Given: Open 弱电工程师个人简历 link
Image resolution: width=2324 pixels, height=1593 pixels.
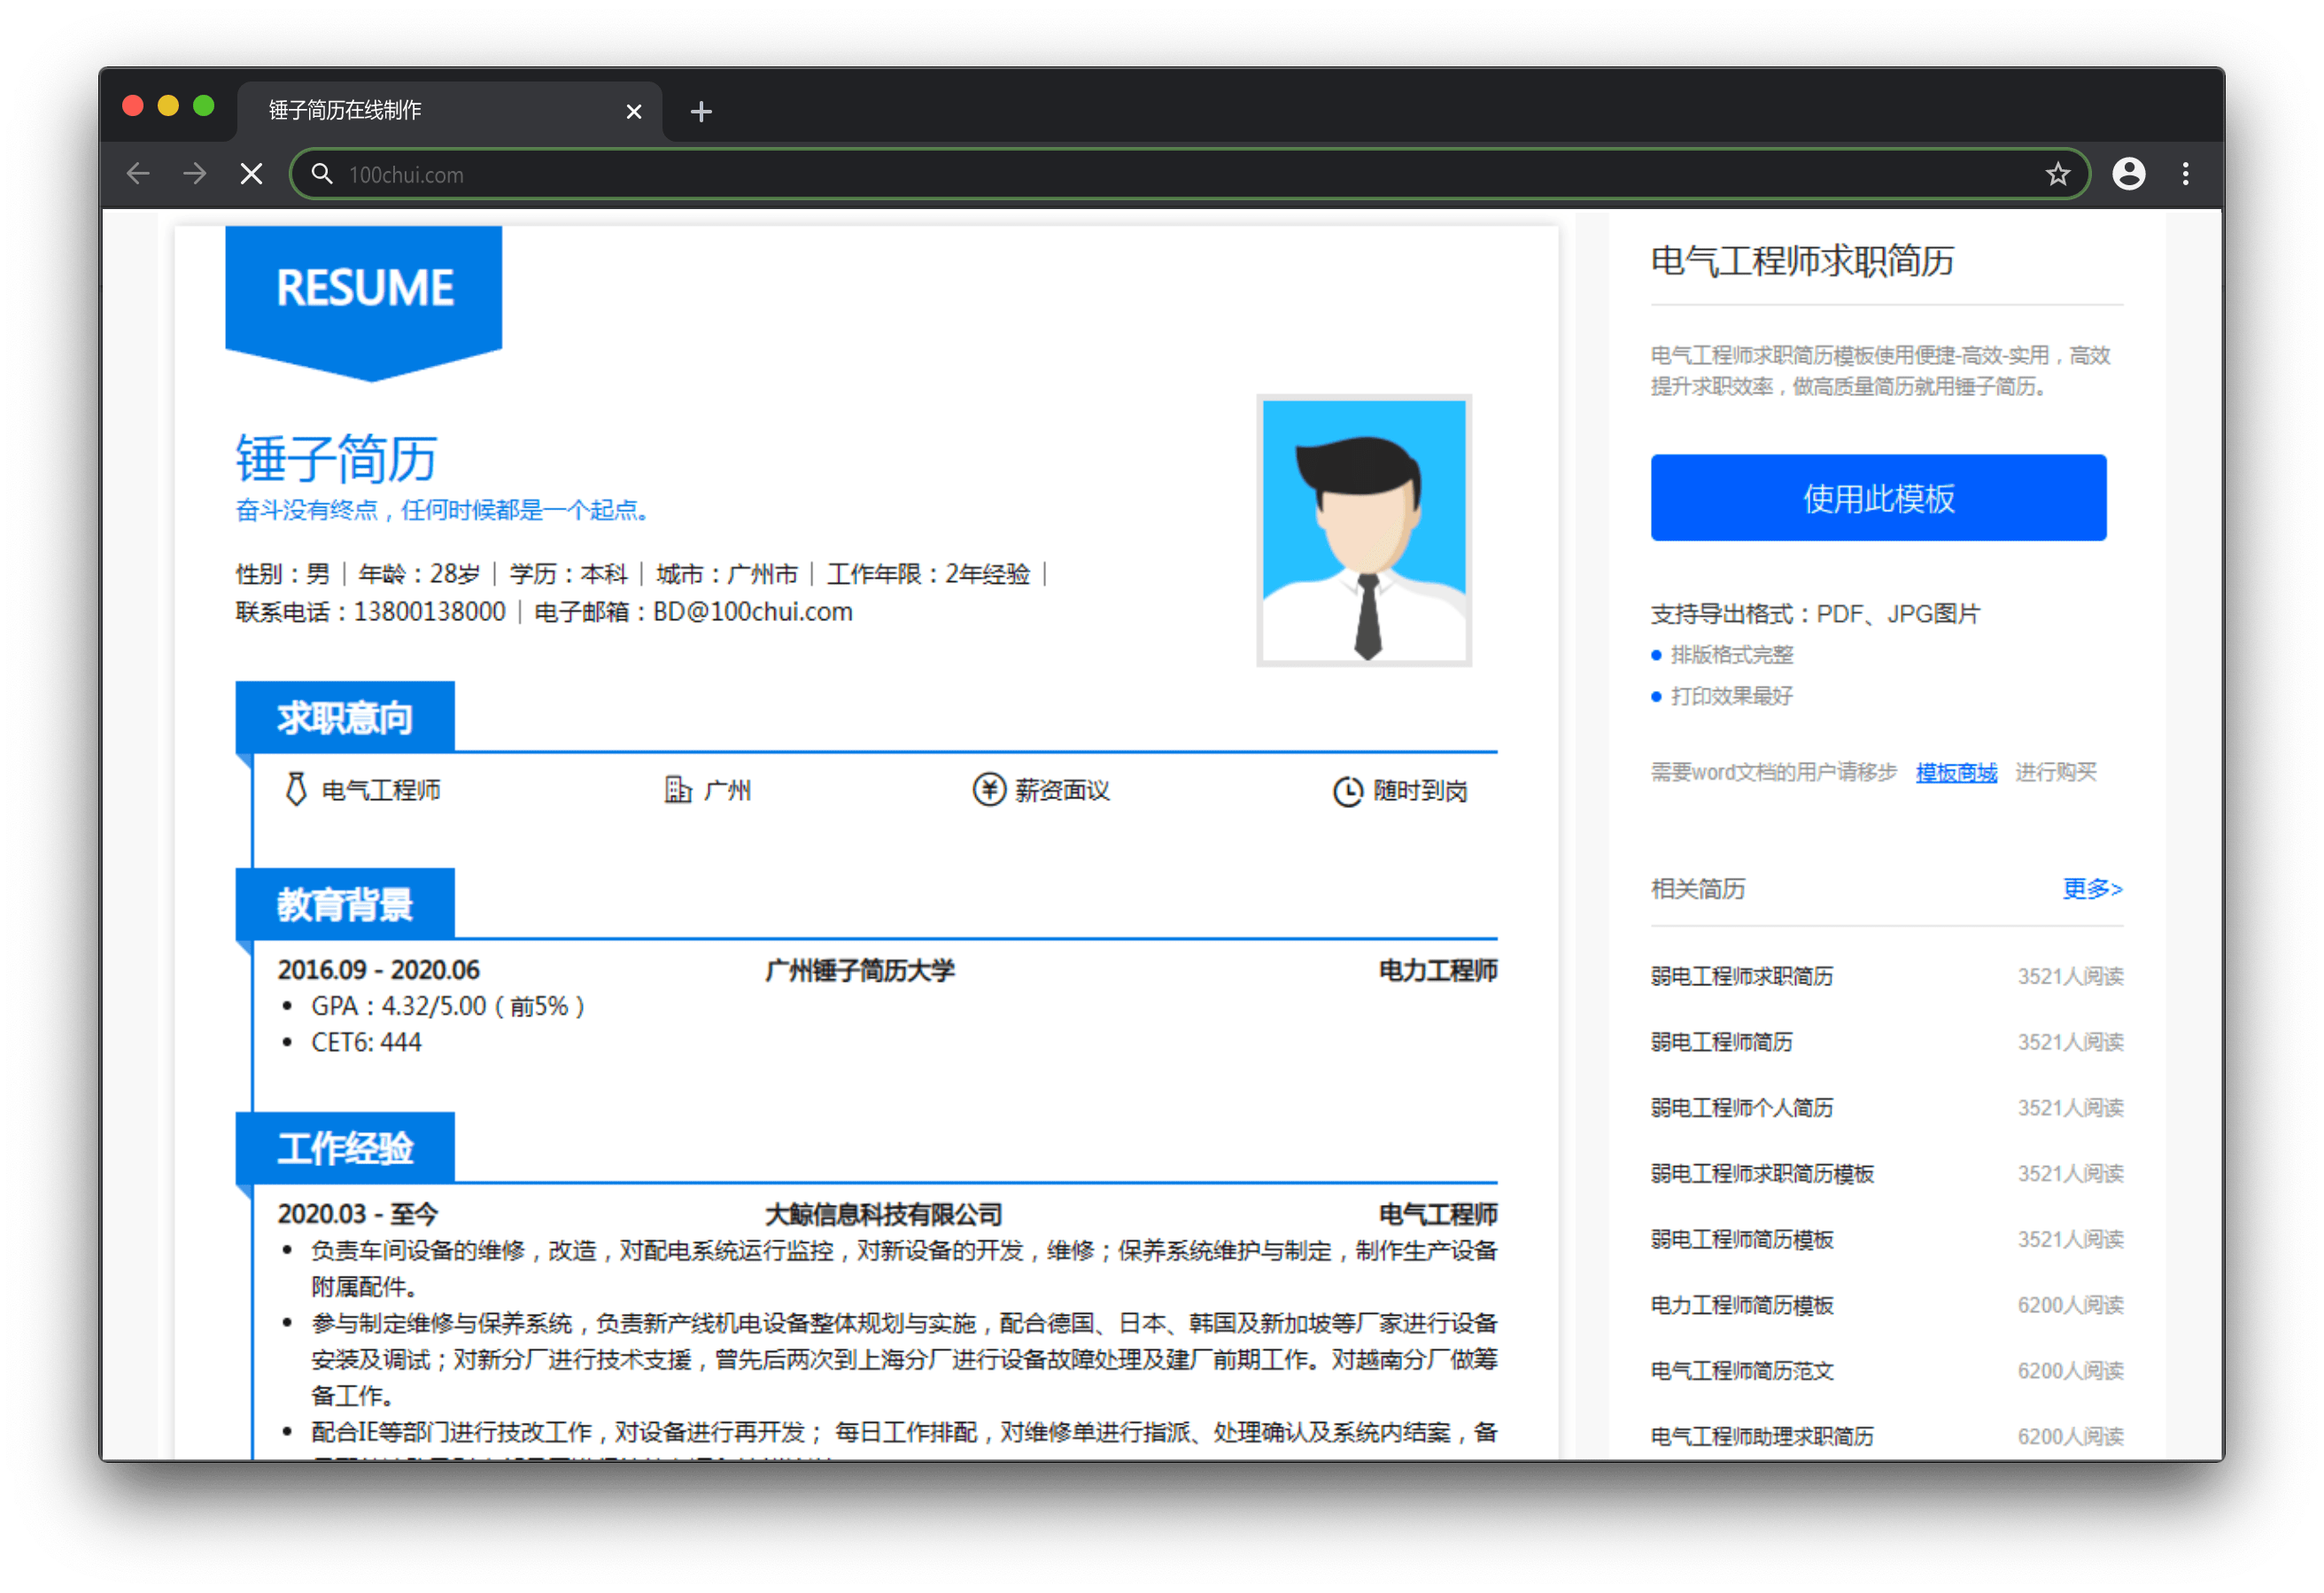Looking at the screenshot, I should pos(1742,1107).
